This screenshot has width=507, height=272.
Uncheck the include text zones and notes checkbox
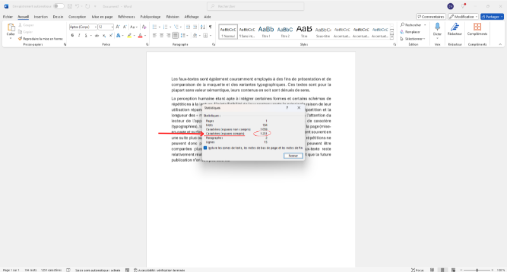[206, 148]
